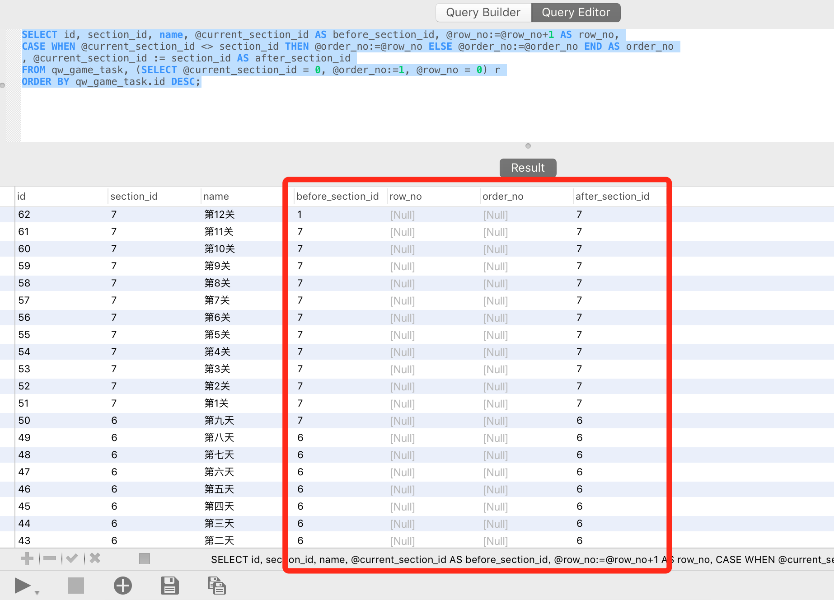The image size is (834, 600).
Task: Click the after_section_id column header
Action: click(x=619, y=197)
